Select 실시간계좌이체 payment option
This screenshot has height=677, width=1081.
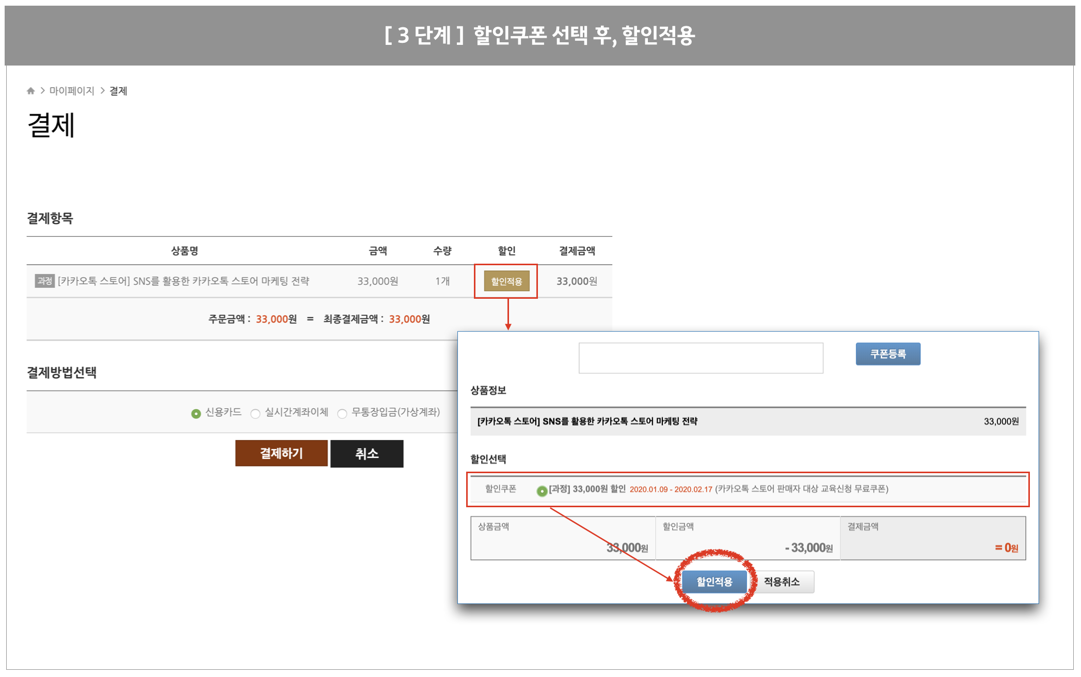click(256, 413)
